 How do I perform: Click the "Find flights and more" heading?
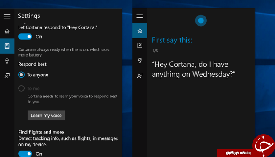[x=41, y=132]
